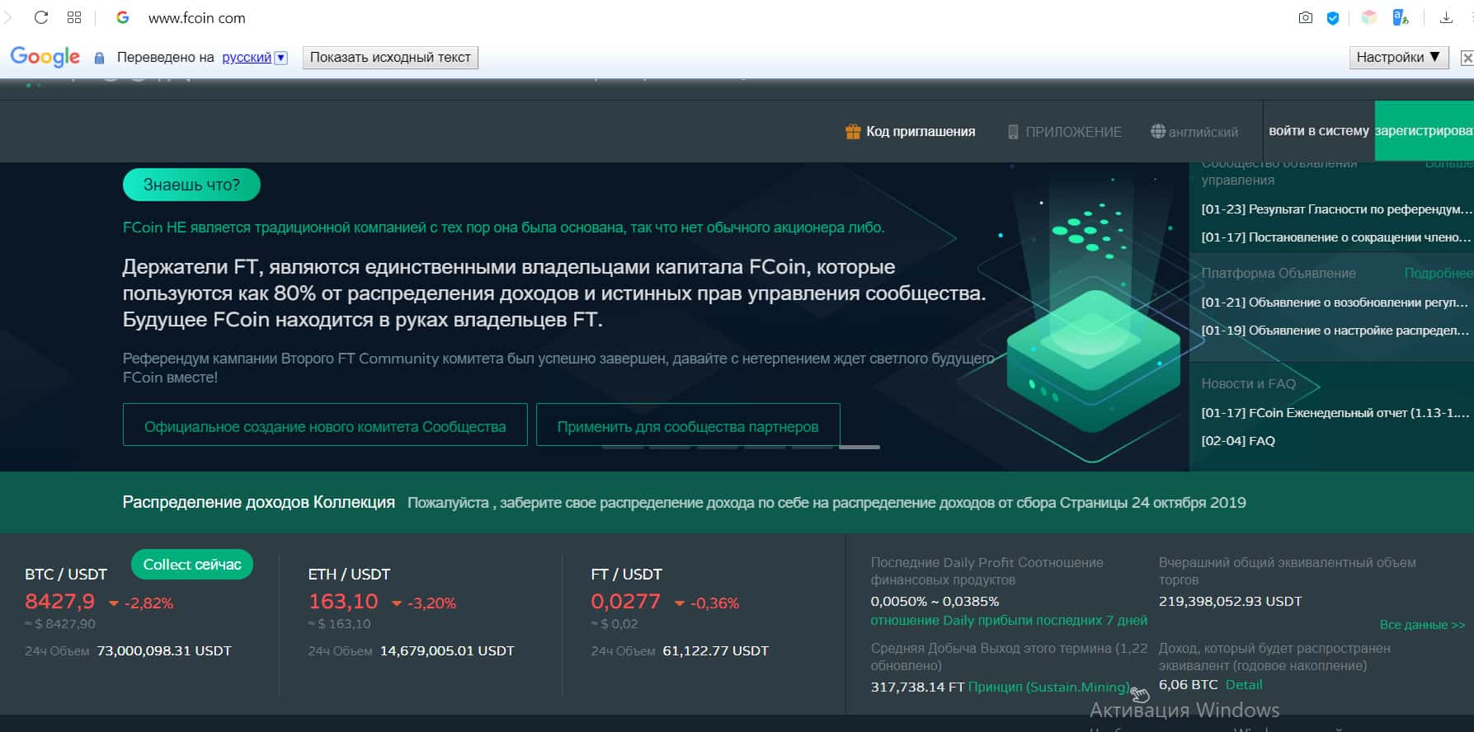Select русский translation language link

pos(247,57)
